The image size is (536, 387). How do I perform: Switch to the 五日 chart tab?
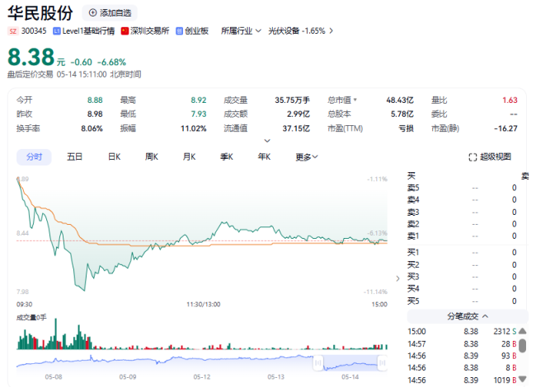[75, 157]
